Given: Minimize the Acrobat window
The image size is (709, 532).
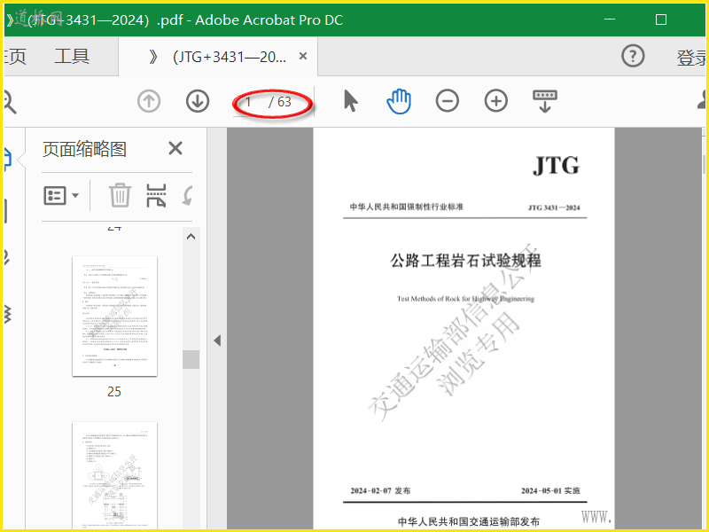Looking at the screenshot, I should click(610, 20).
